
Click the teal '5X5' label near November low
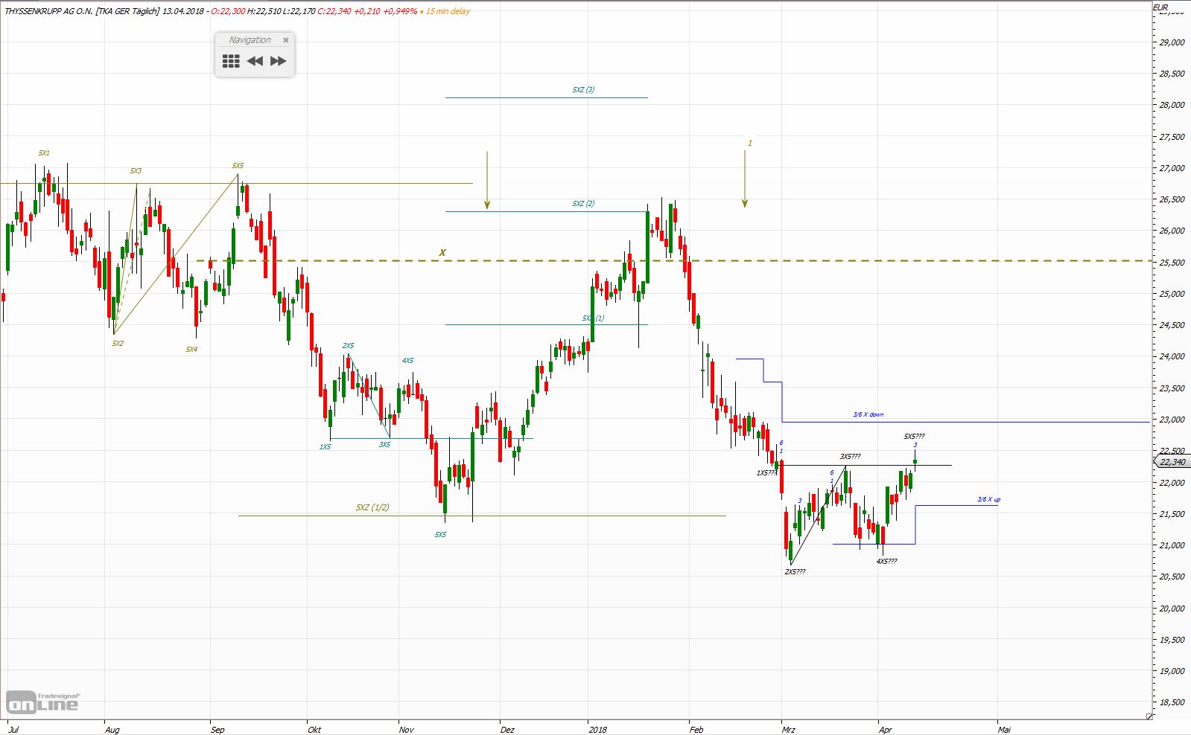coord(440,535)
